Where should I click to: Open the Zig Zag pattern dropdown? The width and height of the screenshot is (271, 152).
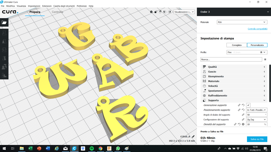(256, 119)
